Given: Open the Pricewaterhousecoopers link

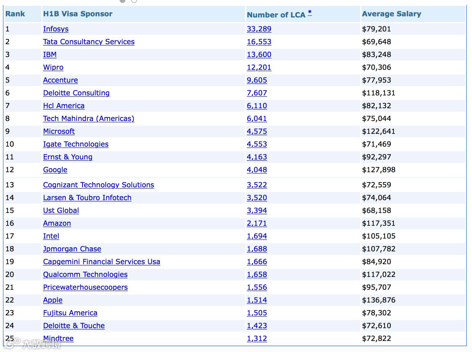Looking at the screenshot, I should (x=85, y=287).
